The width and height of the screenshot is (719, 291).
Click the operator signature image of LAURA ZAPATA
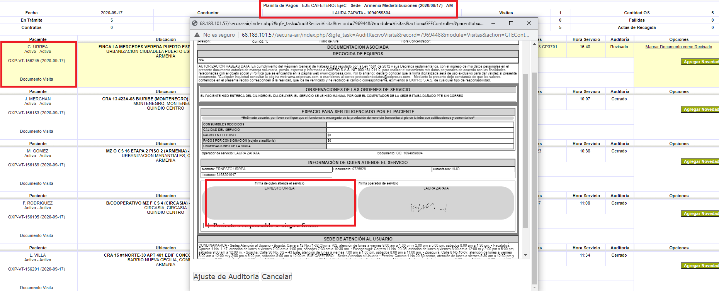coord(429,204)
